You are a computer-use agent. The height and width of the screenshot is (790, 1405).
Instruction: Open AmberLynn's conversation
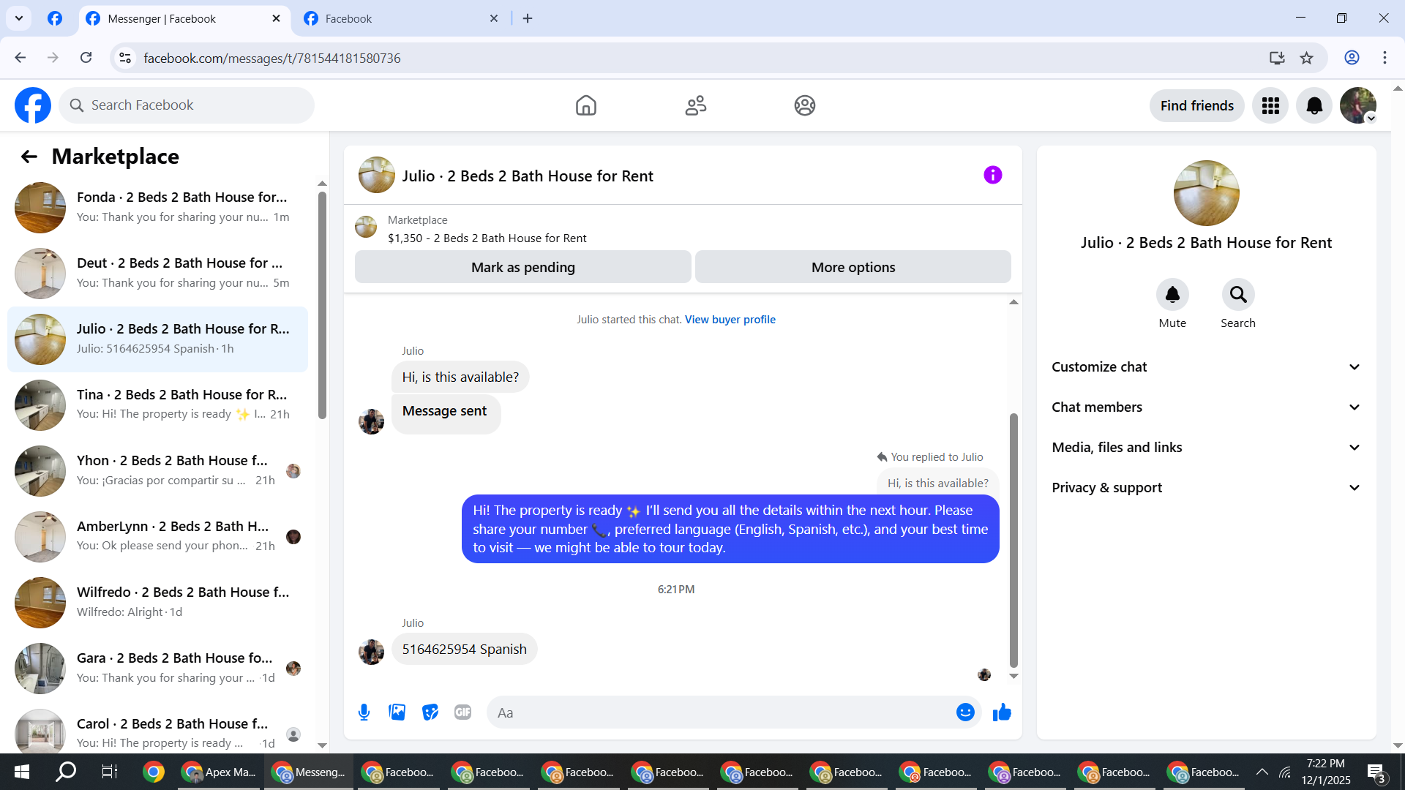tap(157, 537)
